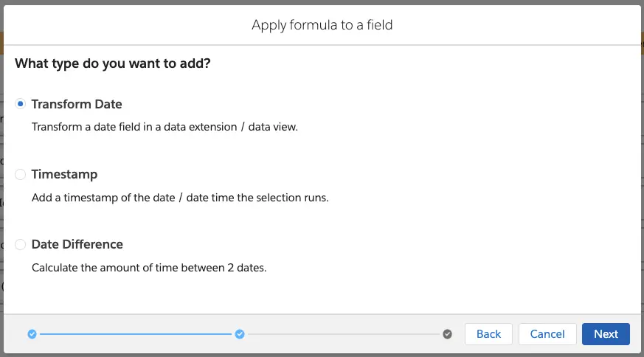Image resolution: width=644 pixels, height=357 pixels.
Task: Click the "What type do you want to add?" heading
Action: 113,63
